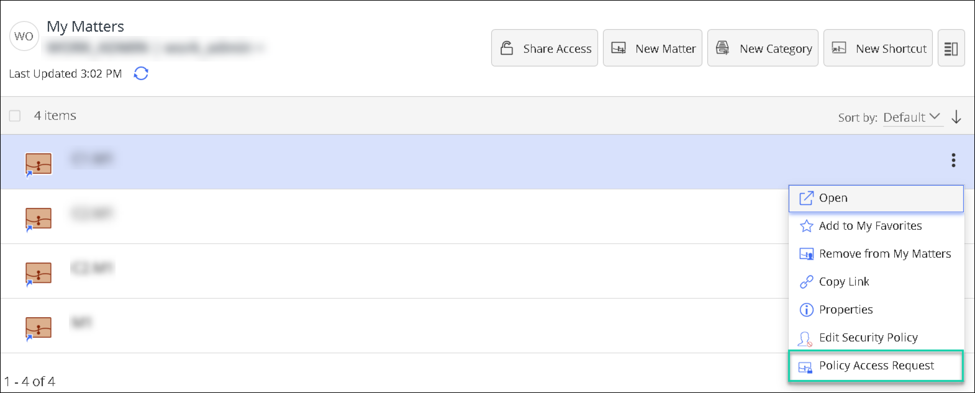Choose Remove from My Matters
The width and height of the screenshot is (975, 393).
(885, 254)
